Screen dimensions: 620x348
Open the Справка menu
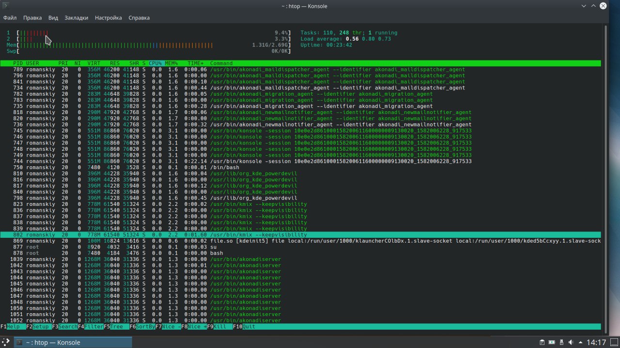(139, 18)
